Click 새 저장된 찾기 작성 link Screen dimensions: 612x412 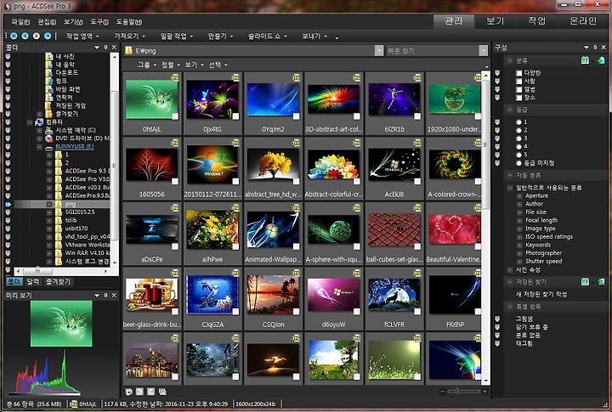(541, 294)
